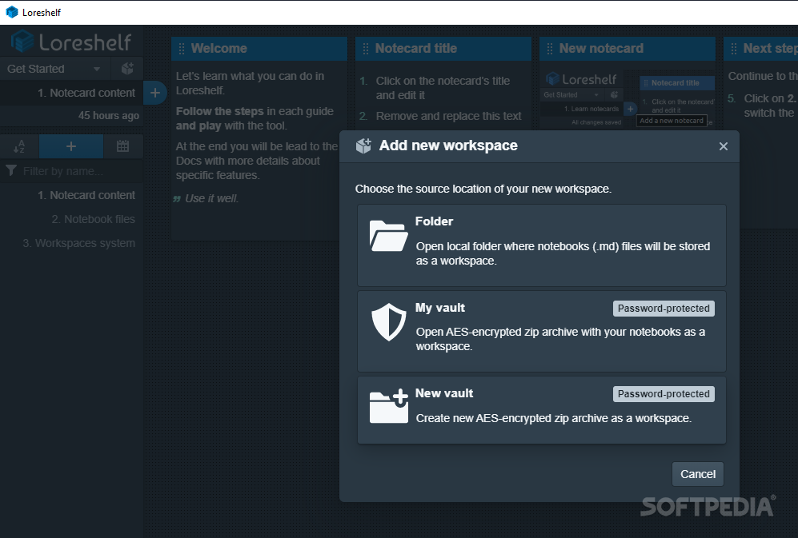Click the embedded screenshot in New notecard
Screen dimensions: 798x538
tap(628, 99)
